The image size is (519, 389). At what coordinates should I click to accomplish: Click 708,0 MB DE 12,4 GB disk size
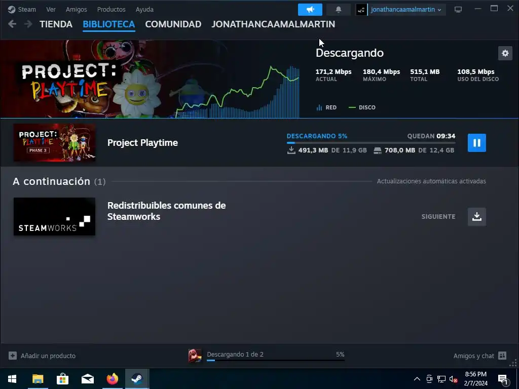pos(414,150)
